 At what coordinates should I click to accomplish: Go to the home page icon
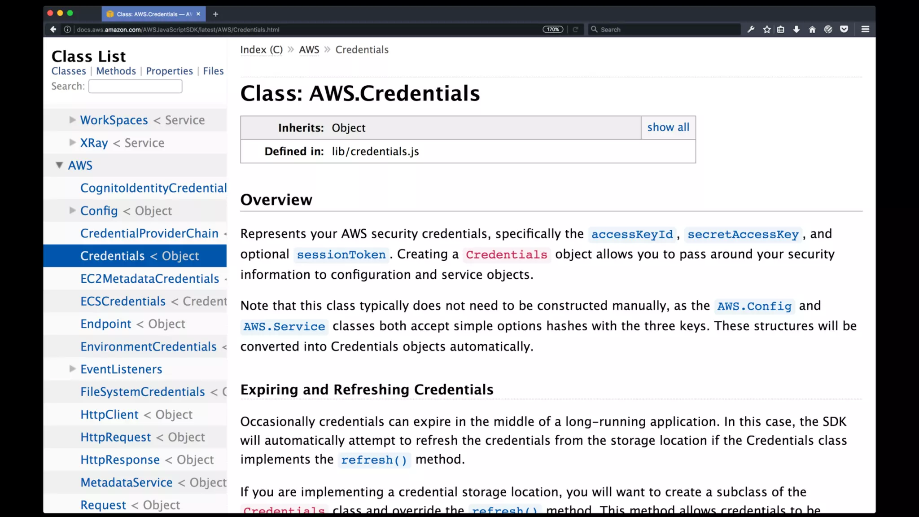click(x=812, y=30)
